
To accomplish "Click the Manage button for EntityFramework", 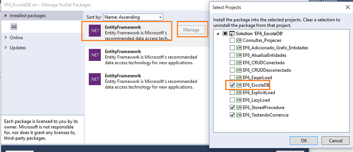I will pos(191,29).
